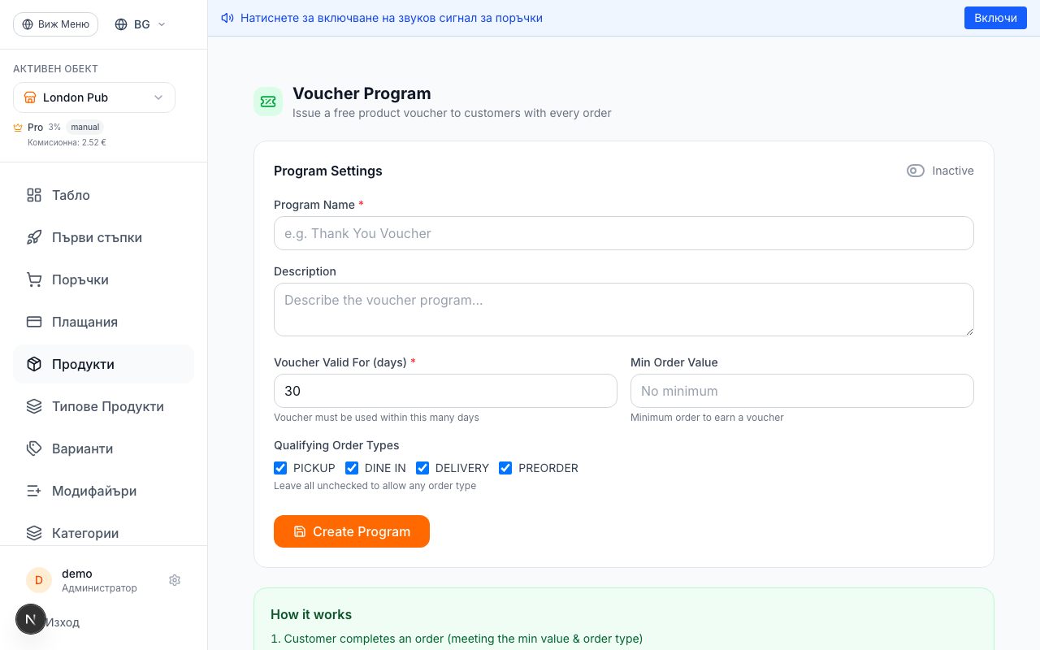Click the blue Включи button

tap(995, 18)
